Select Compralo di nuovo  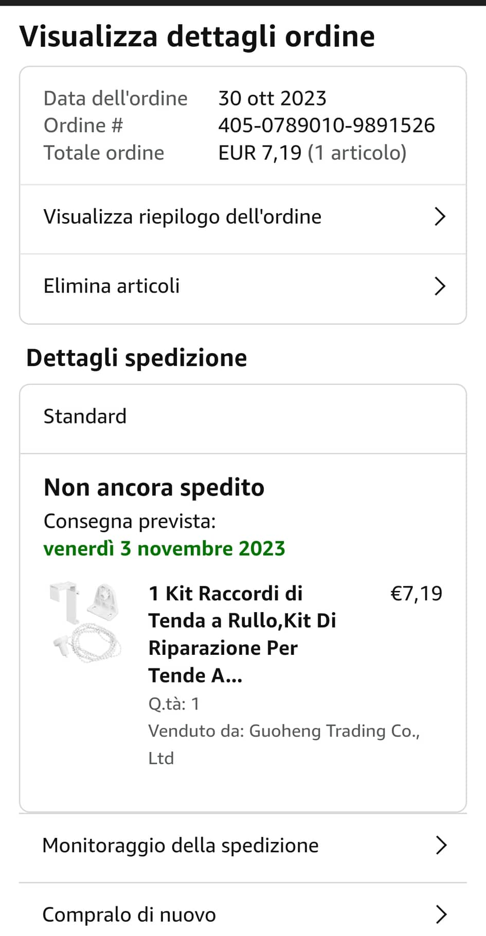[129, 914]
